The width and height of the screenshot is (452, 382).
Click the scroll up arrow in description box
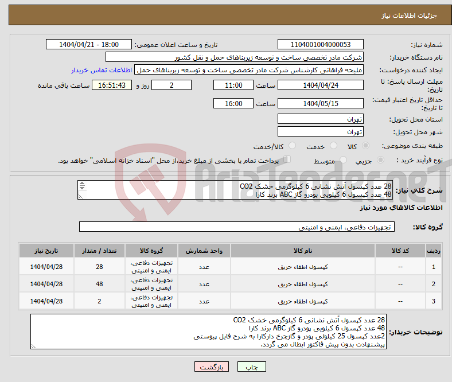[x=82, y=184]
